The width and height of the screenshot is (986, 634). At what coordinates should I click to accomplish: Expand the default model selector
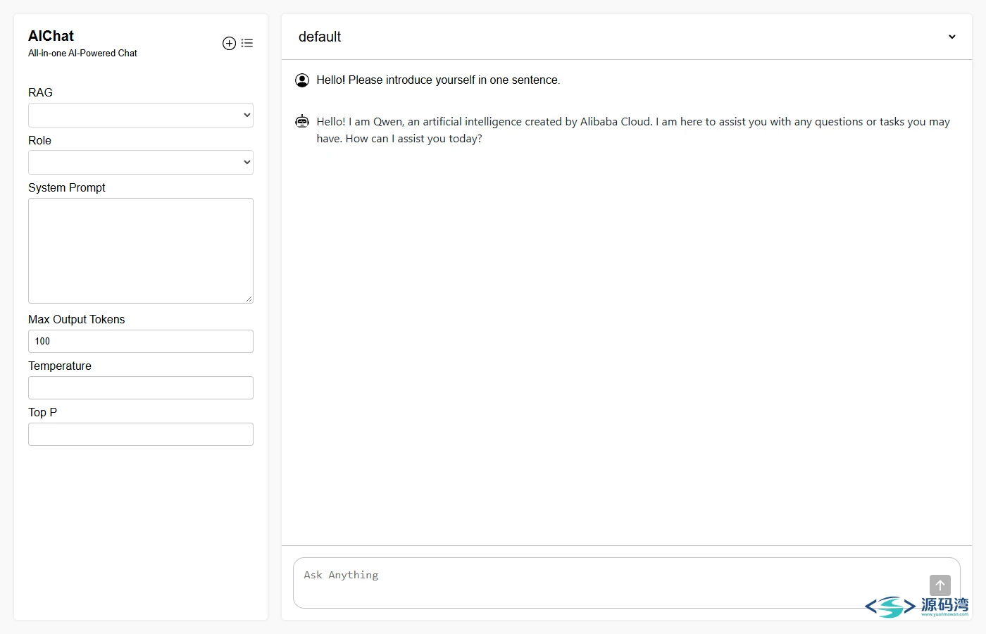click(627, 37)
